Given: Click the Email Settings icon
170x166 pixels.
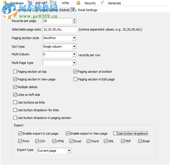Looking at the screenshot, I should click(x=74, y=9).
